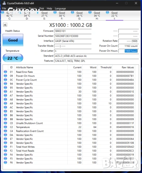Click the Power On Count value field
142x173 pixels.
point(129,46)
